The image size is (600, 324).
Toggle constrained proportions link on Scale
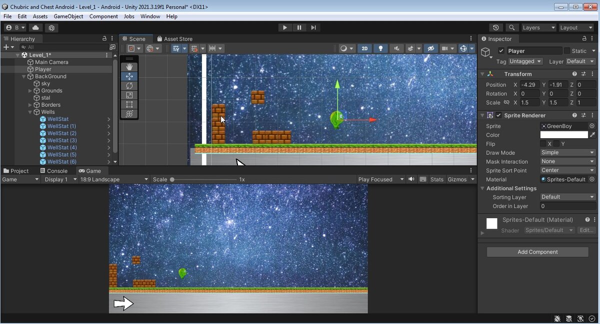click(506, 102)
